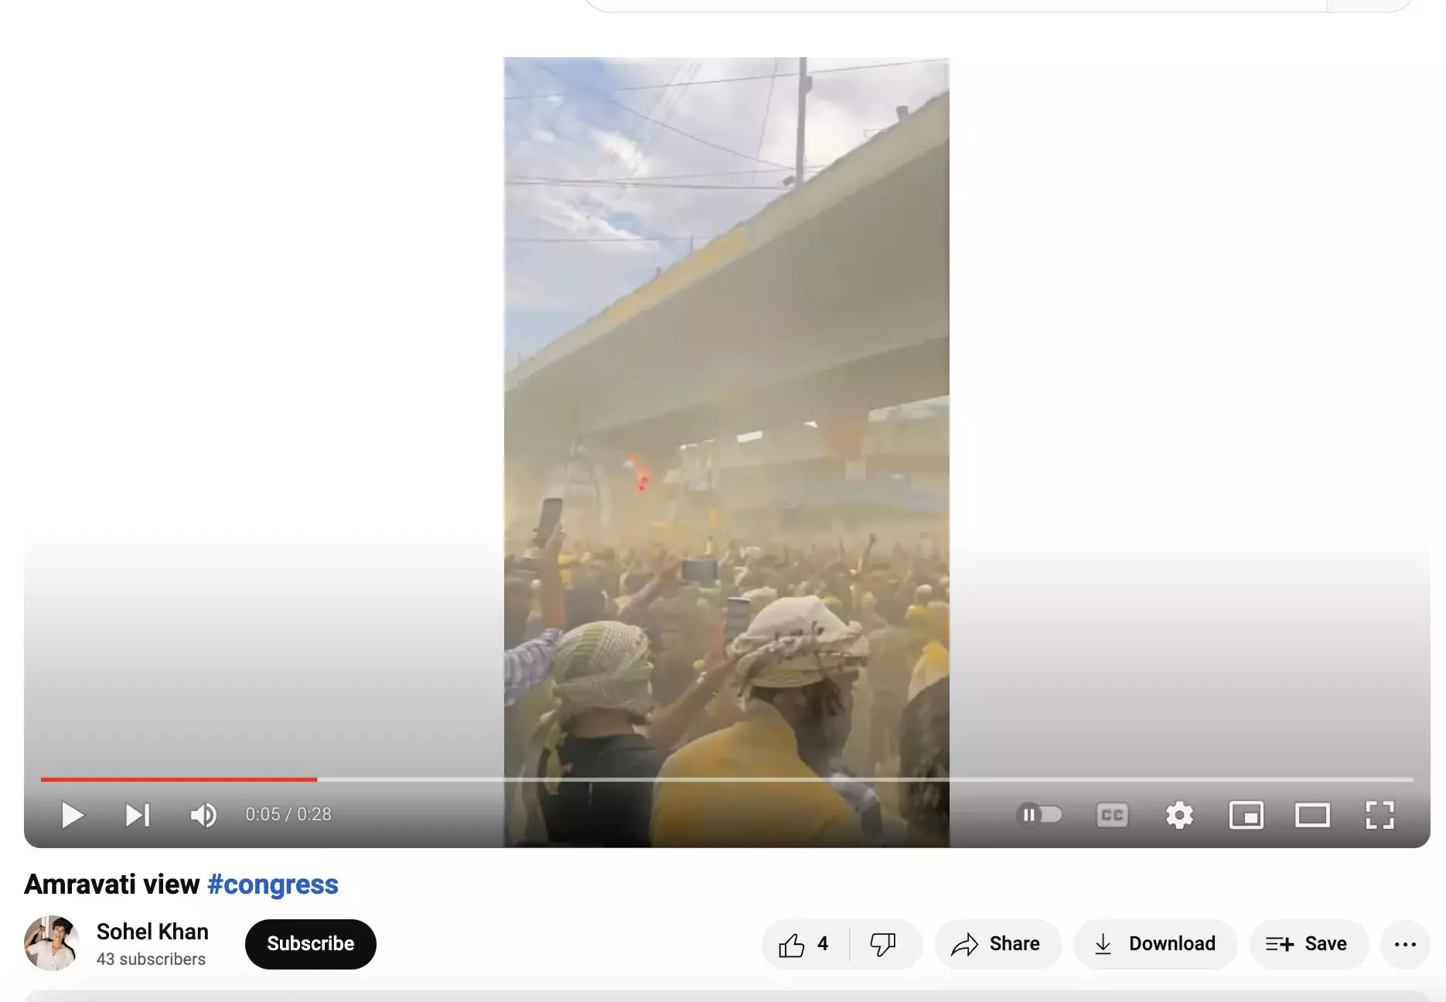The image size is (1446, 1002).
Task: Switch to theater mode
Action: [x=1312, y=815]
